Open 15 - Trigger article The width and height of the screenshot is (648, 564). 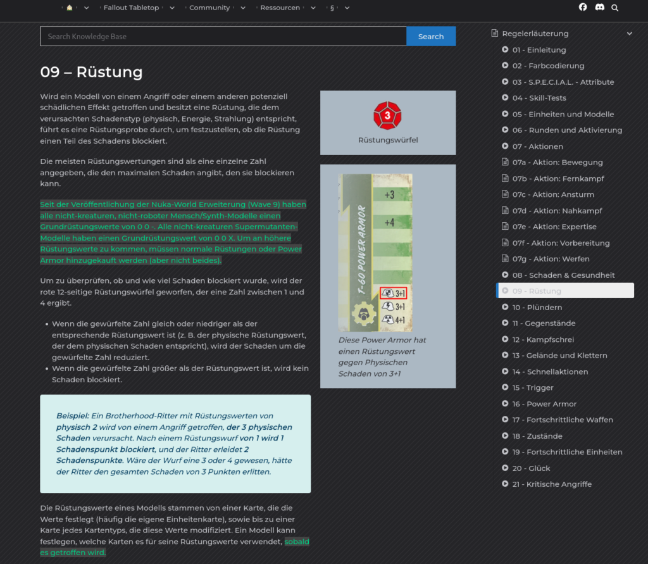[533, 387]
